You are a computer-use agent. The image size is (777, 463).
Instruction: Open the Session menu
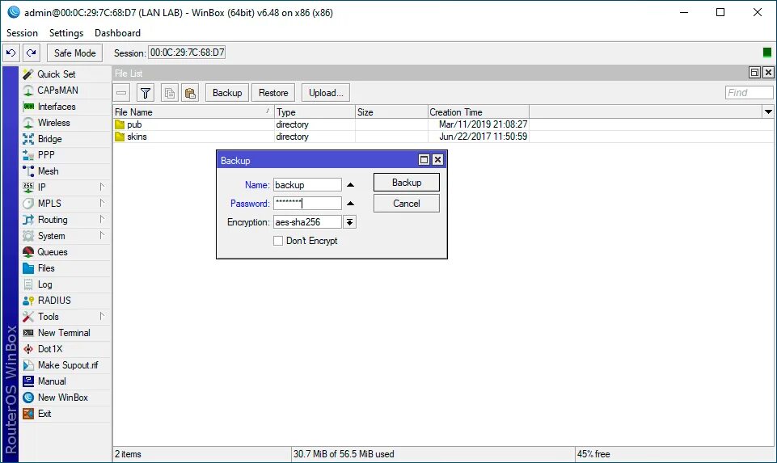(22, 32)
